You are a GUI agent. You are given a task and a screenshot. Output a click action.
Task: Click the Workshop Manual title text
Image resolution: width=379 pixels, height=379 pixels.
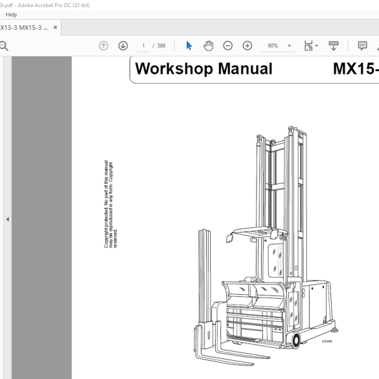pos(204,69)
